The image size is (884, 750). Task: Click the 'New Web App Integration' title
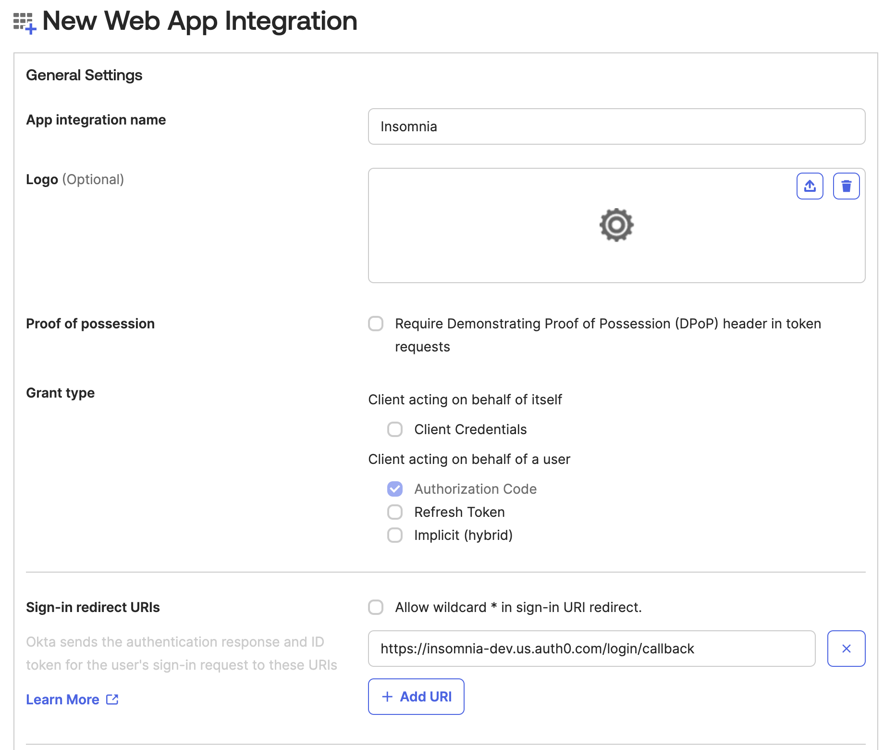[200, 21]
